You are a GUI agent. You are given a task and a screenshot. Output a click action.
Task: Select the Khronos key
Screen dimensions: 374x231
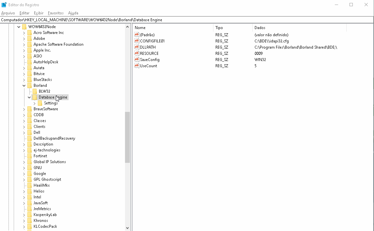coord(41,221)
